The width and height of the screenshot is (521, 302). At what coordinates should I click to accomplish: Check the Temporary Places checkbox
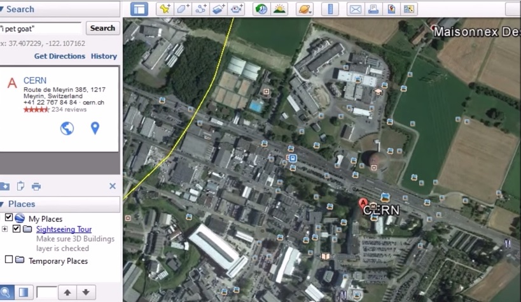click(x=9, y=259)
